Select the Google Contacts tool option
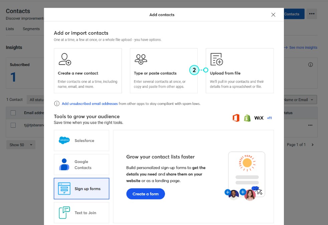 coord(81,164)
